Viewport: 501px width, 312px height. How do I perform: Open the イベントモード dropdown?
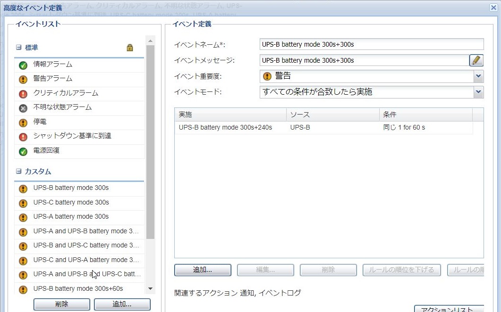(478, 92)
